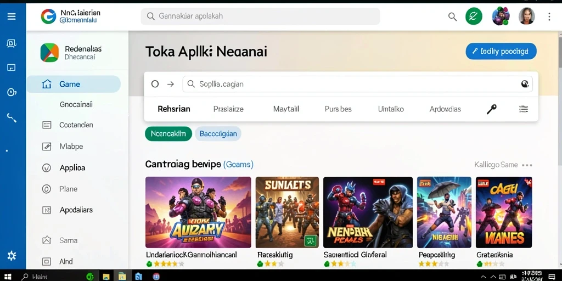This screenshot has width=562, height=281.
Task: Open the Manes game thumbnail
Action: [504, 212]
